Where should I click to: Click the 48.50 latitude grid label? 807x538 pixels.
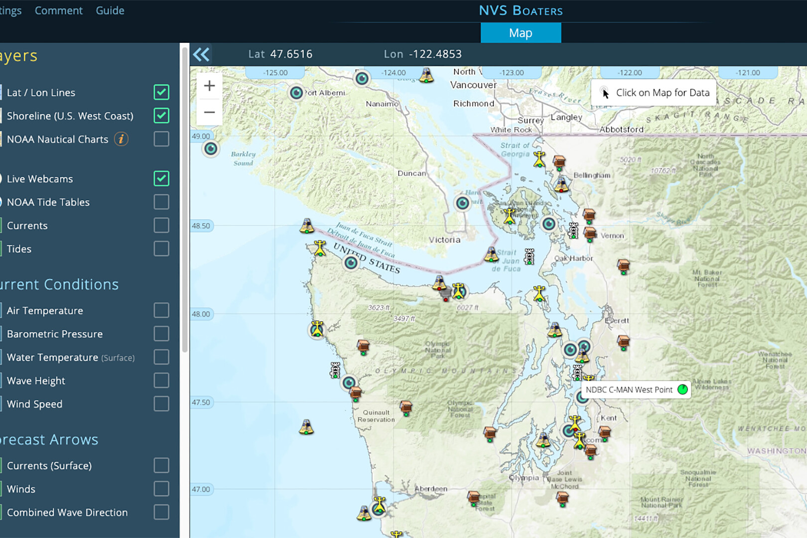201,226
